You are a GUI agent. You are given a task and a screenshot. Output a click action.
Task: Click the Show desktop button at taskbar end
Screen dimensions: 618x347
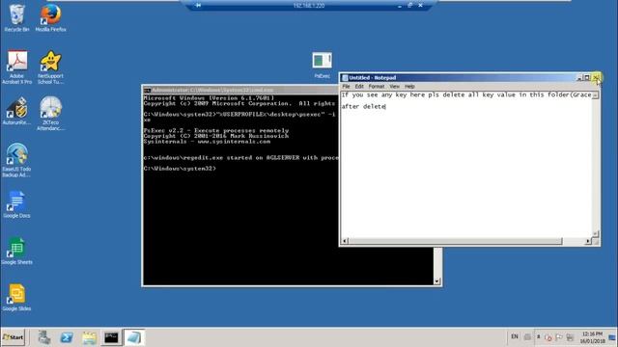pos(613,337)
